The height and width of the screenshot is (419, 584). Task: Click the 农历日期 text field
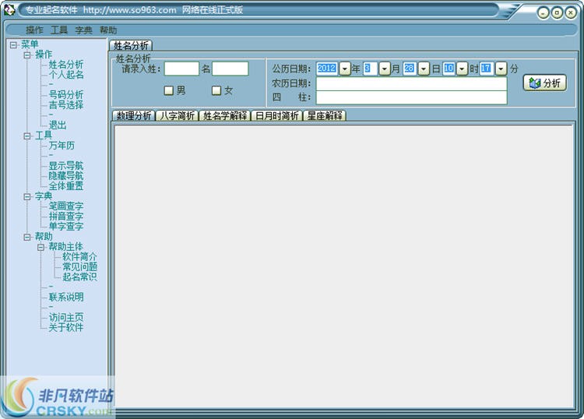412,83
